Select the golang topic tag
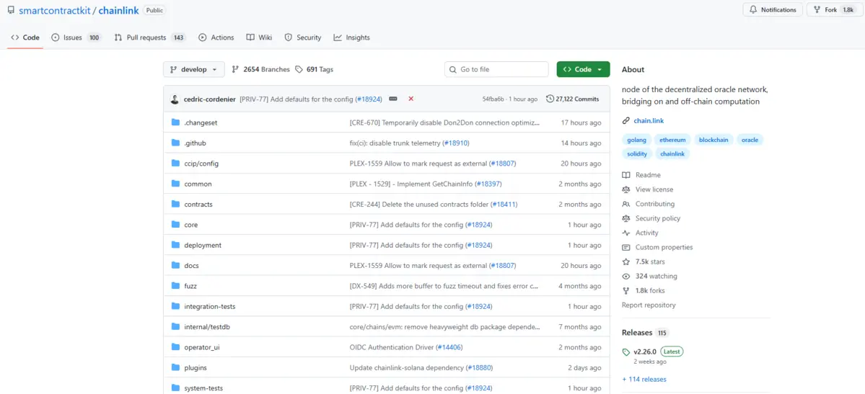Screen dimensions: 865x394 (x=636, y=140)
